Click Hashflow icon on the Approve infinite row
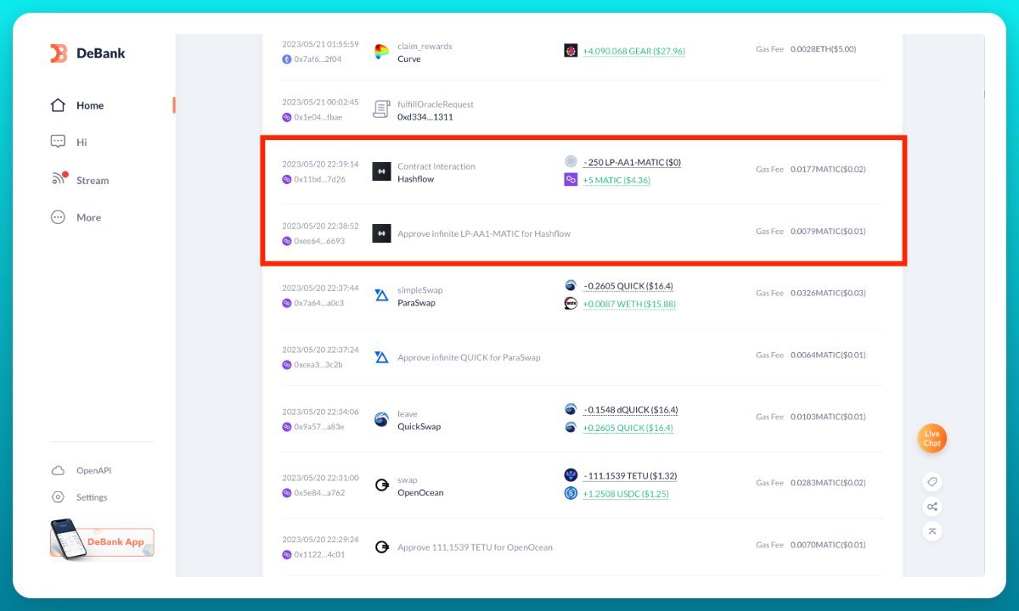The width and height of the screenshot is (1019, 611). (x=381, y=233)
